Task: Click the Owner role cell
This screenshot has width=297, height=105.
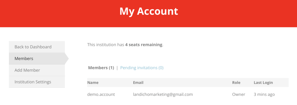Action: (239, 94)
